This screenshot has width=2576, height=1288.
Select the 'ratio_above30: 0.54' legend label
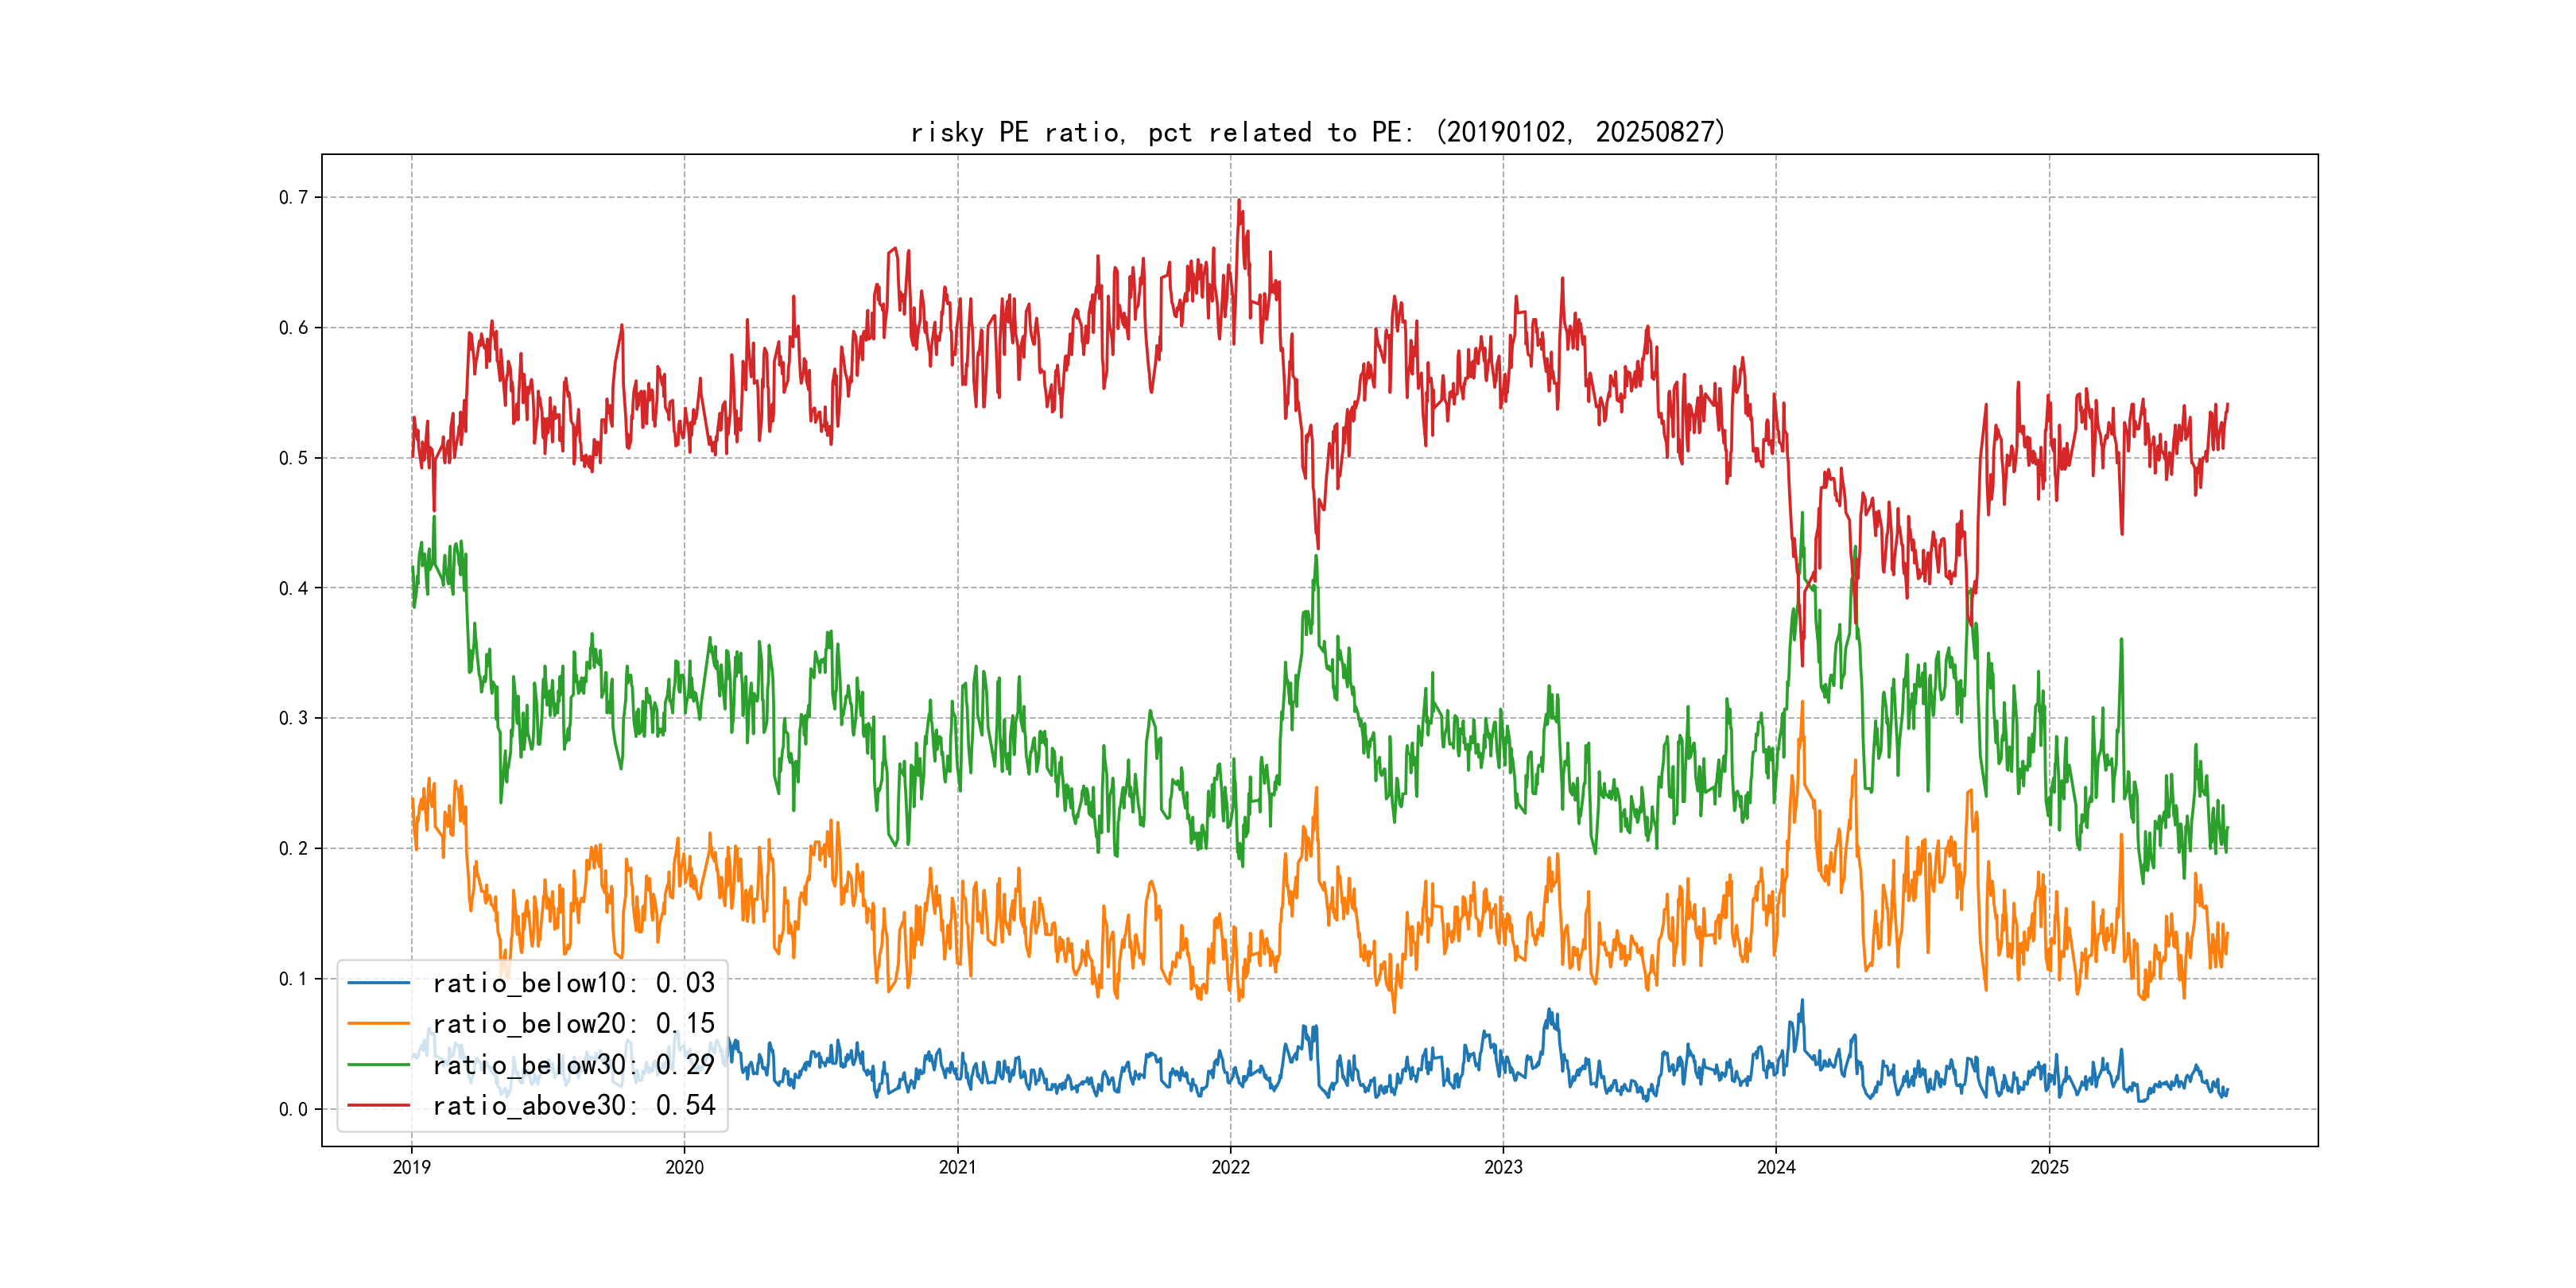pos(573,1106)
